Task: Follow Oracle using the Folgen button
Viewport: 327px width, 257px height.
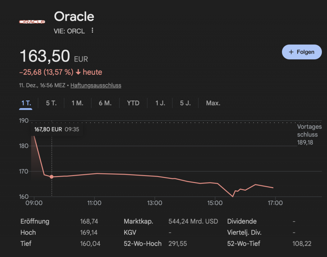Action: (302, 52)
